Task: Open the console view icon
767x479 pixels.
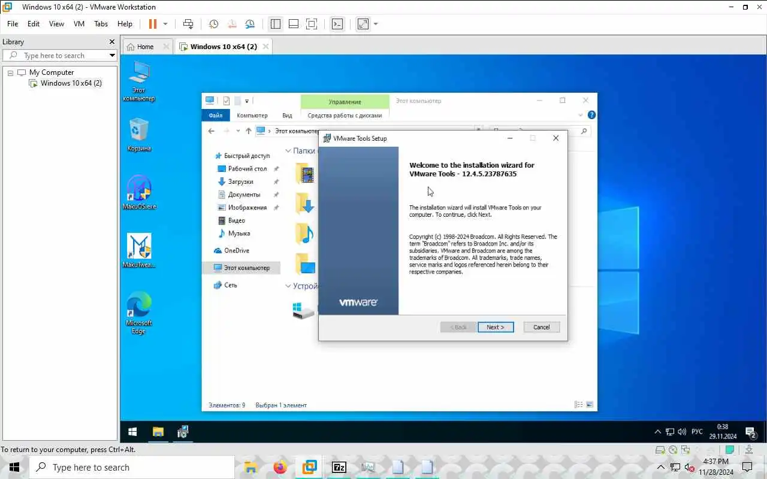Action: coord(337,24)
